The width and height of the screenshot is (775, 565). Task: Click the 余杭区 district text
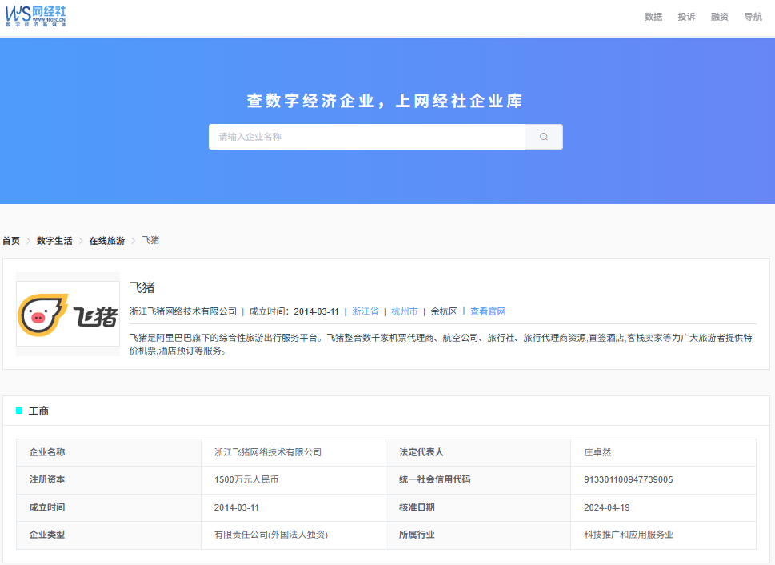tap(444, 311)
